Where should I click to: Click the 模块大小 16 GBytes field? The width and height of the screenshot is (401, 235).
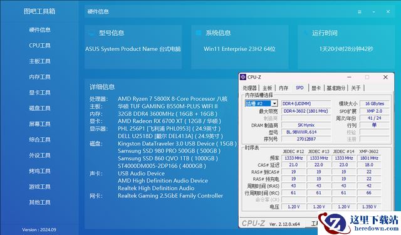375,103
